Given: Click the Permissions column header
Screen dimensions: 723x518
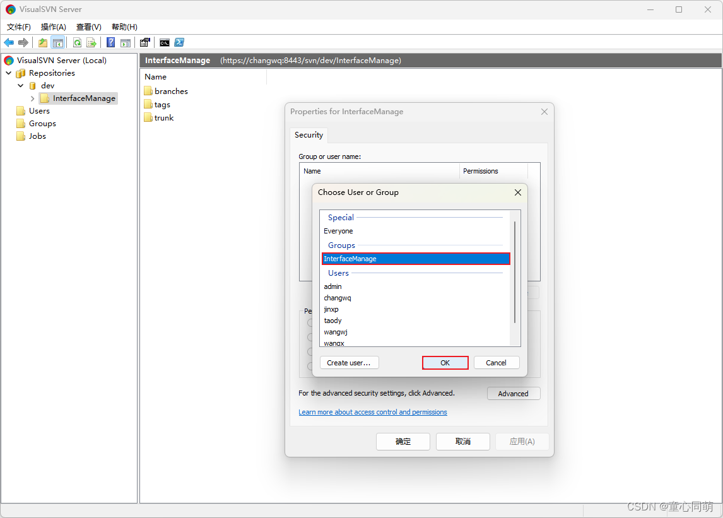Looking at the screenshot, I should pyautogui.click(x=493, y=171).
